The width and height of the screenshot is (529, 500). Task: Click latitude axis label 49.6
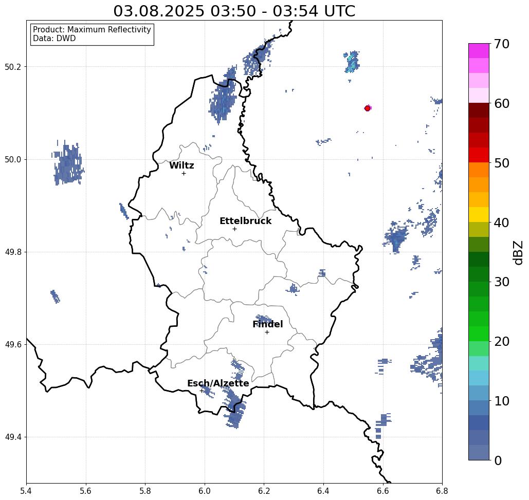coord(12,345)
